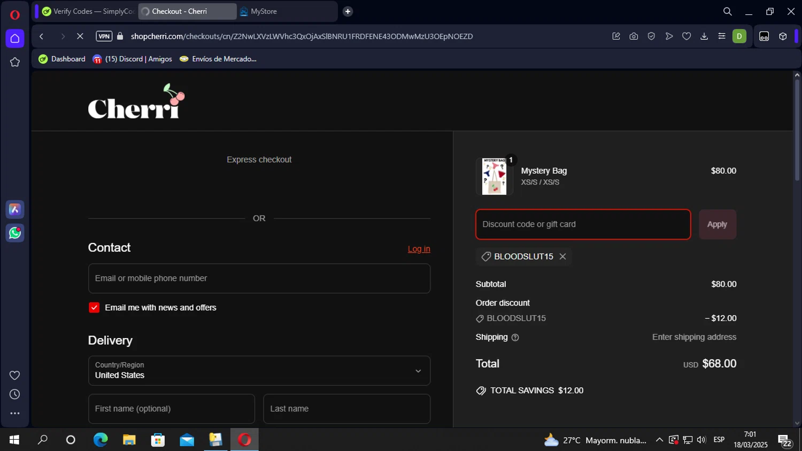Open Windows taskbar search
Viewport: 802px width, 451px height.
pos(43,440)
